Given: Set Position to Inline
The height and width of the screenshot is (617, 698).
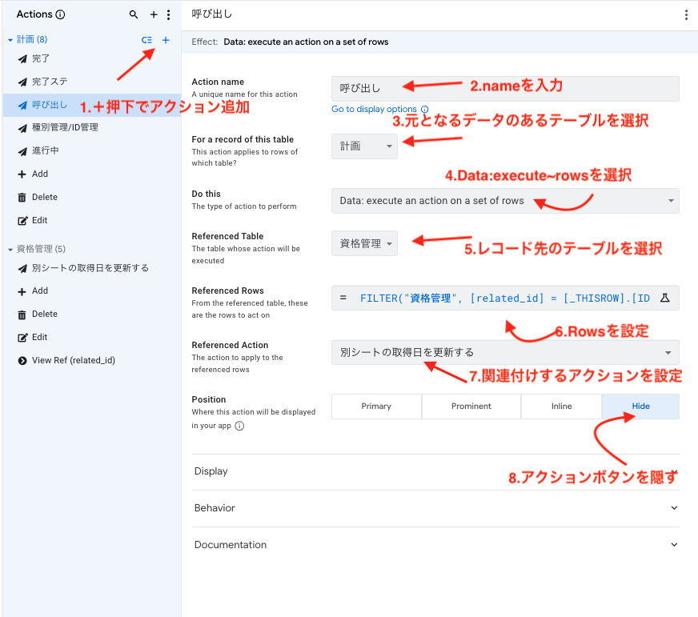Looking at the screenshot, I should (x=561, y=407).
